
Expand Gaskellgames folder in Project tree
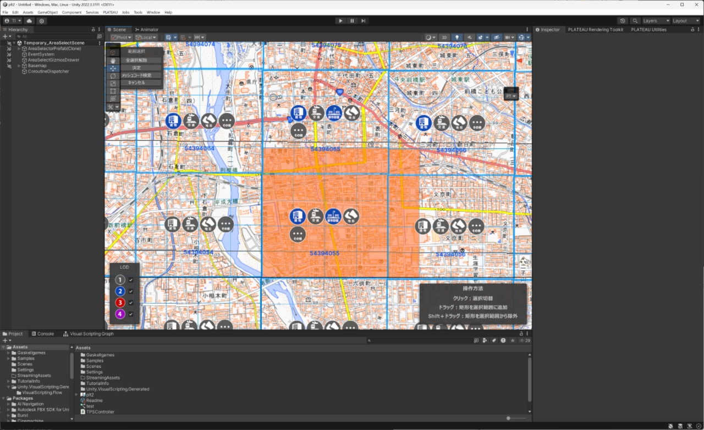coord(9,352)
